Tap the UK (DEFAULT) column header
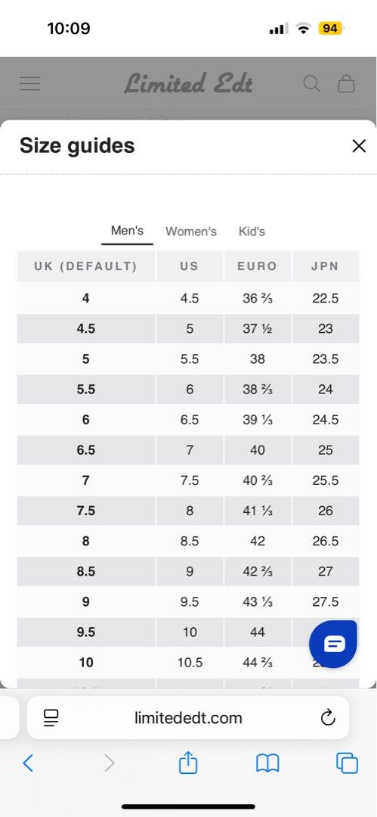Viewport: 377px width, 817px height. (86, 266)
